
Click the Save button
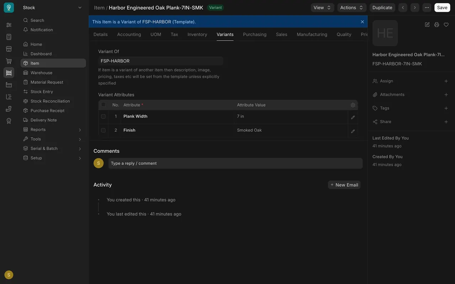coord(442,7)
